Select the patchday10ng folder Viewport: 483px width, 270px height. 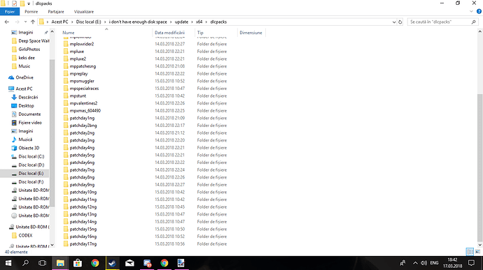[x=83, y=192]
